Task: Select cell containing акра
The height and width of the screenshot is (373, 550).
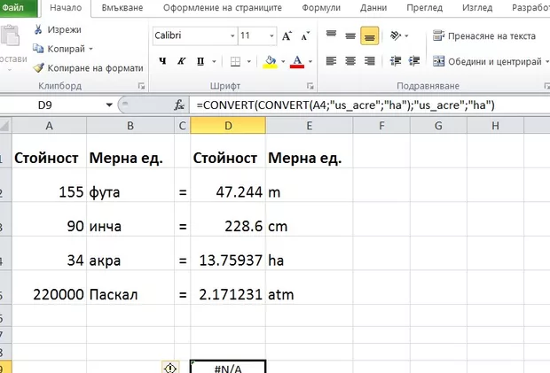Action: (130, 253)
